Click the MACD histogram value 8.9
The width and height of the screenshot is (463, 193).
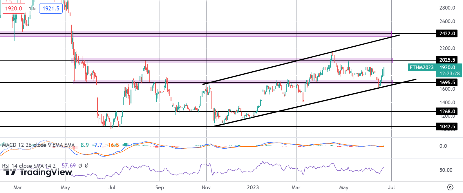tap(85, 145)
